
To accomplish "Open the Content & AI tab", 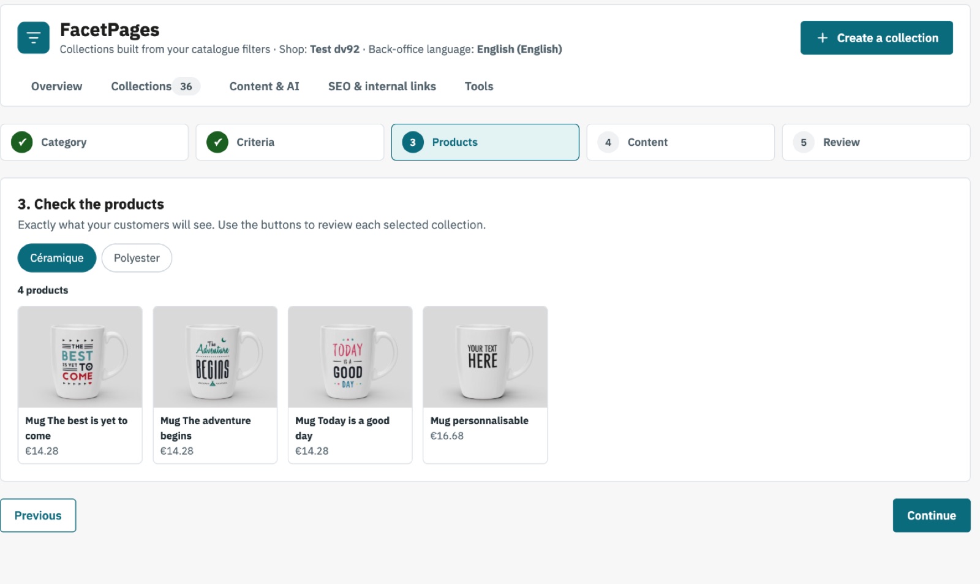I will pyautogui.click(x=264, y=86).
